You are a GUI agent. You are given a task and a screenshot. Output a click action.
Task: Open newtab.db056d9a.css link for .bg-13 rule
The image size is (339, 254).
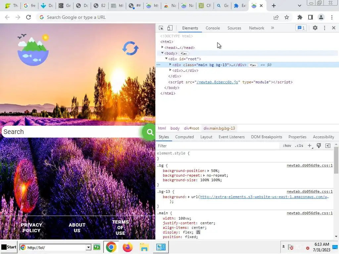click(310, 192)
